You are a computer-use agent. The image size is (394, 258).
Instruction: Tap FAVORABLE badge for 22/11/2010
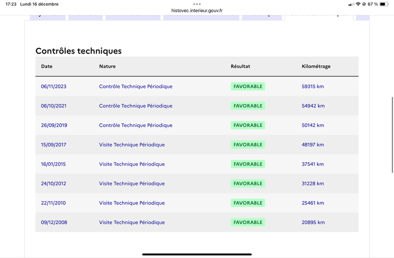click(x=248, y=203)
